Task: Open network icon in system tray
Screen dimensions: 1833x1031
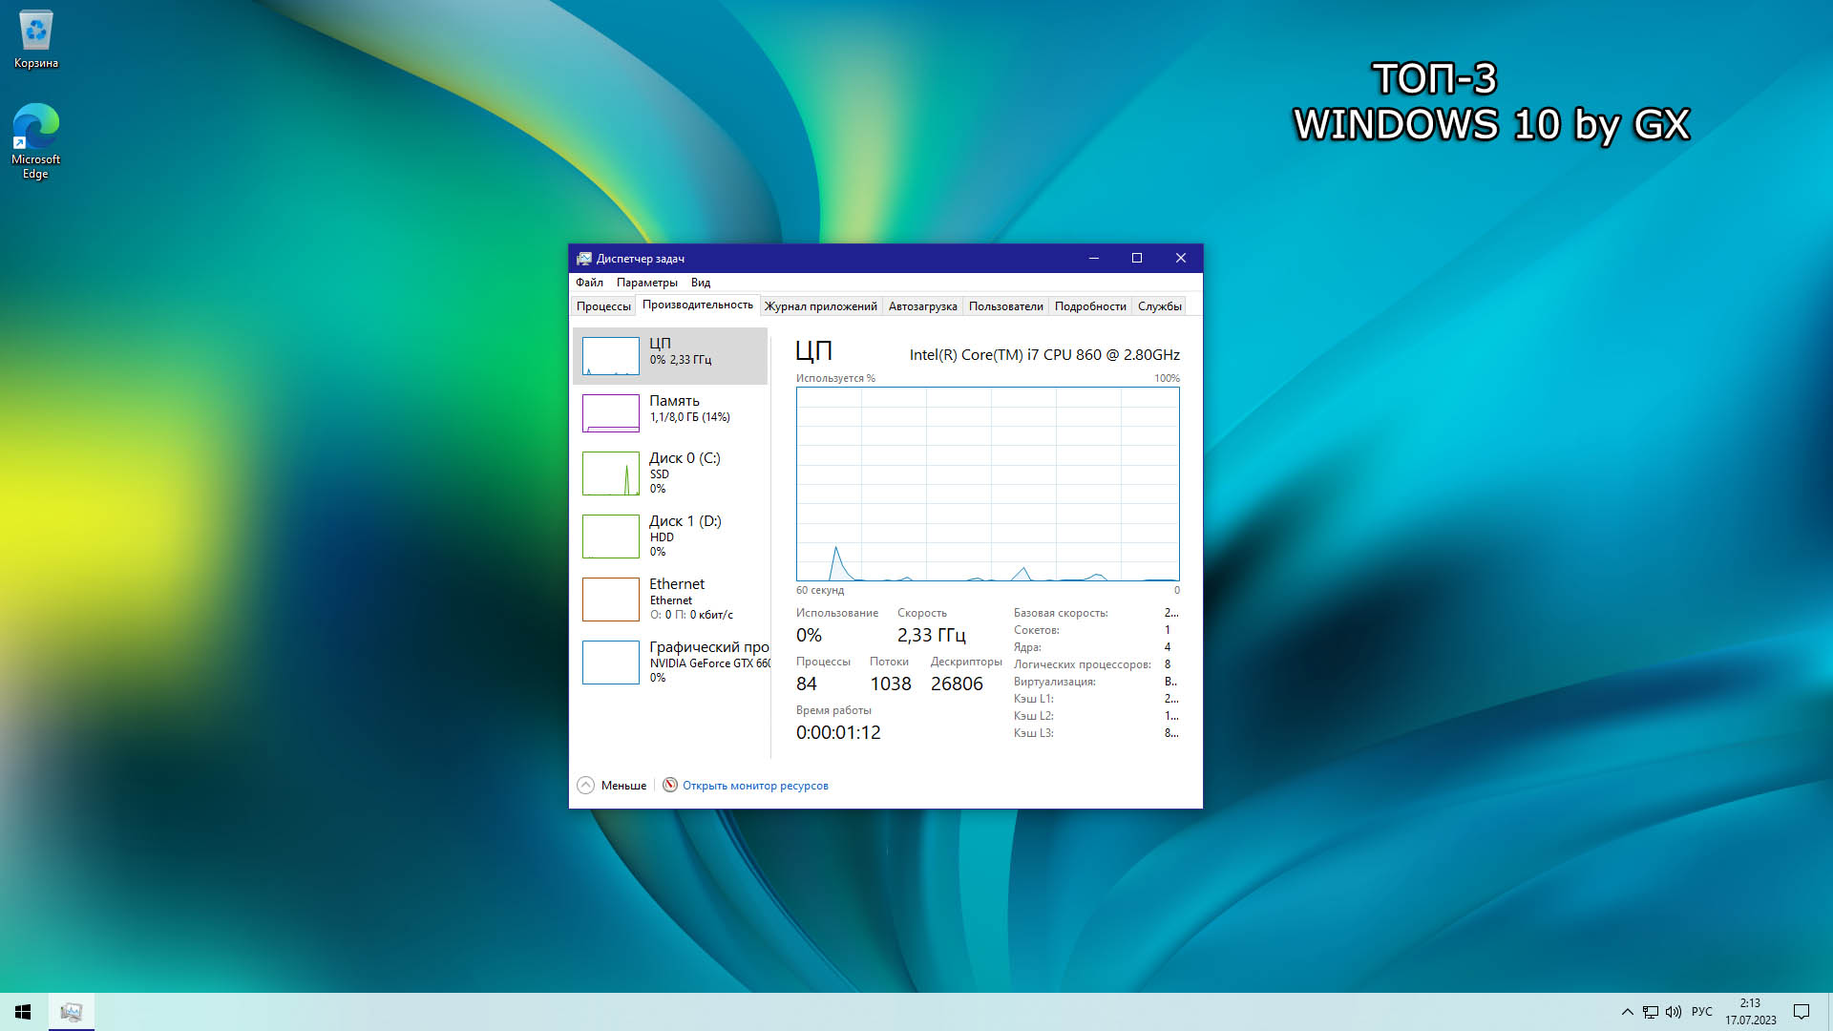Action: tap(1651, 1012)
